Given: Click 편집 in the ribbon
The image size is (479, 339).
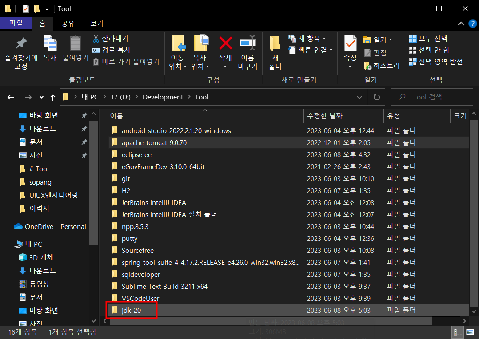Looking at the screenshot, I should (x=375, y=52).
